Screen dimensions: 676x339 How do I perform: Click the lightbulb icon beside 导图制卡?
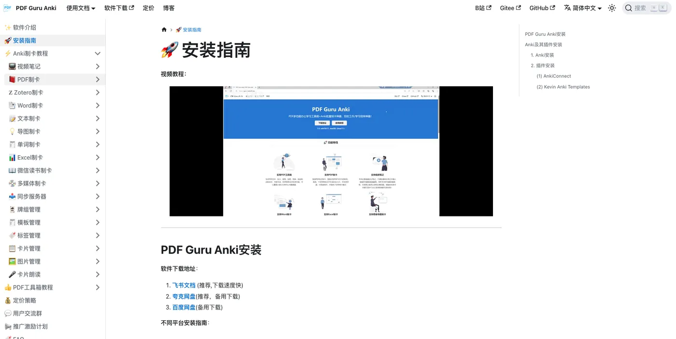pos(12,132)
